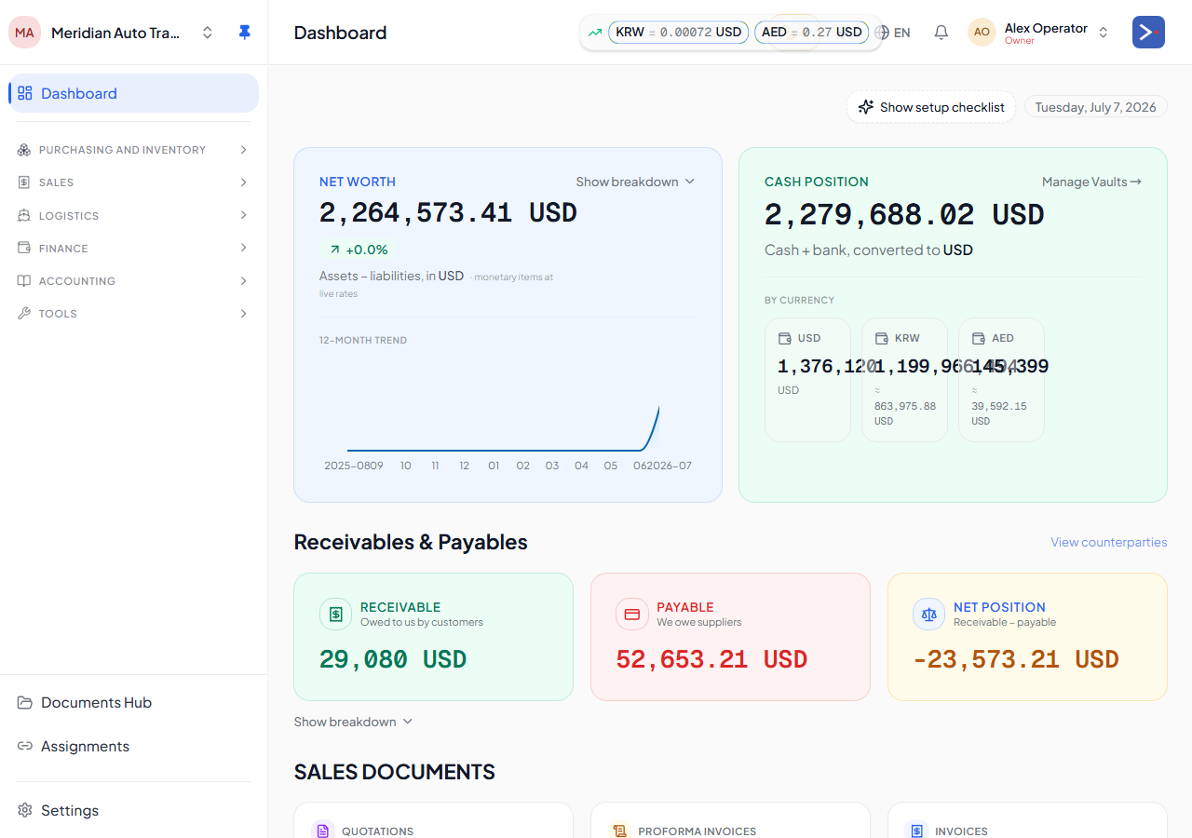The height and width of the screenshot is (838, 1192).
Task: Expand Purchasing and Inventory section
Action: (x=133, y=150)
